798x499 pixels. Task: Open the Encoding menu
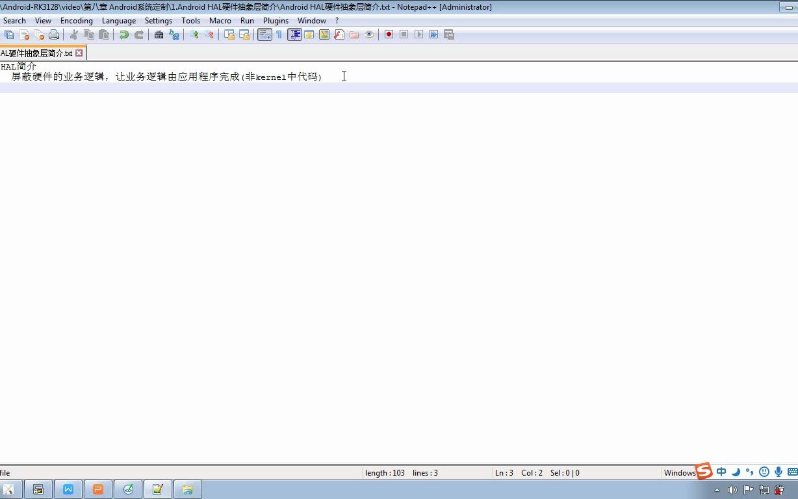coord(77,21)
